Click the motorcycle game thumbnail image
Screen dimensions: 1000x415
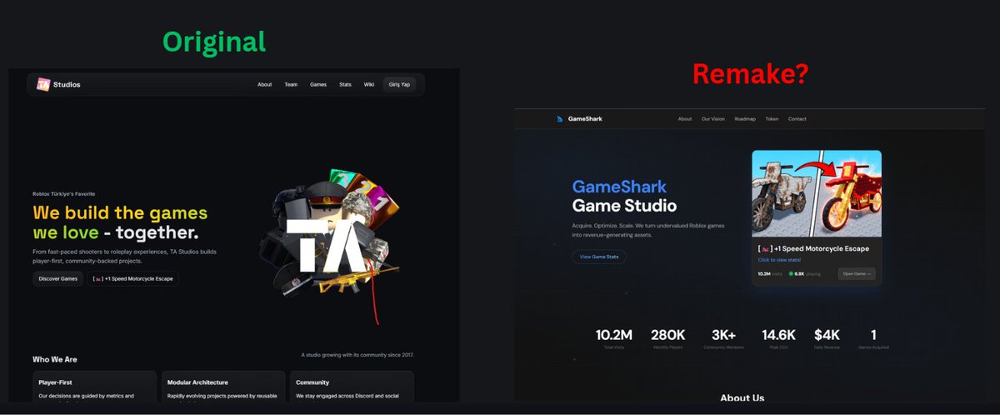tap(817, 194)
